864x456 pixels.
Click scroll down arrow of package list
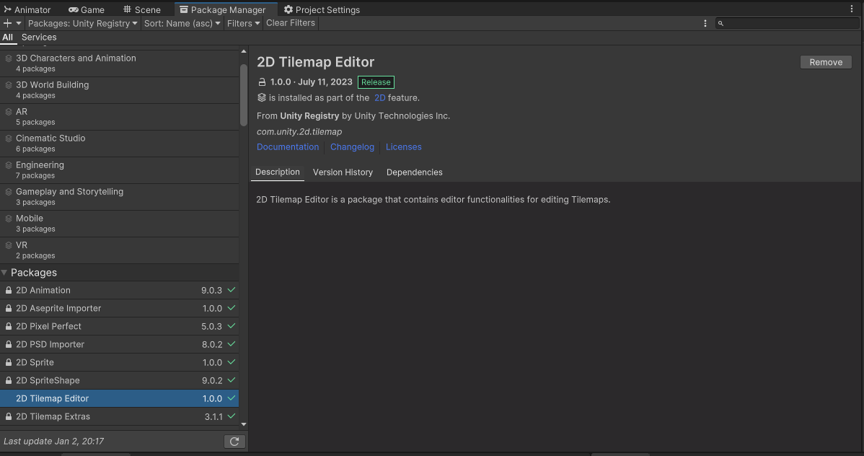click(244, 424)
